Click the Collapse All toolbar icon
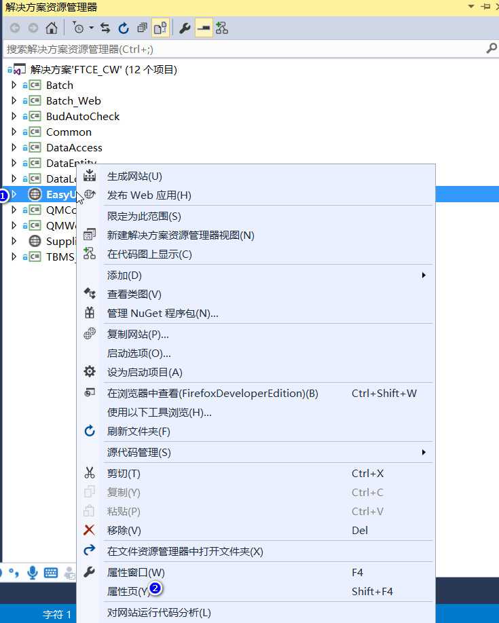This screenshot has height=623, width=499. tap(142, 29)
